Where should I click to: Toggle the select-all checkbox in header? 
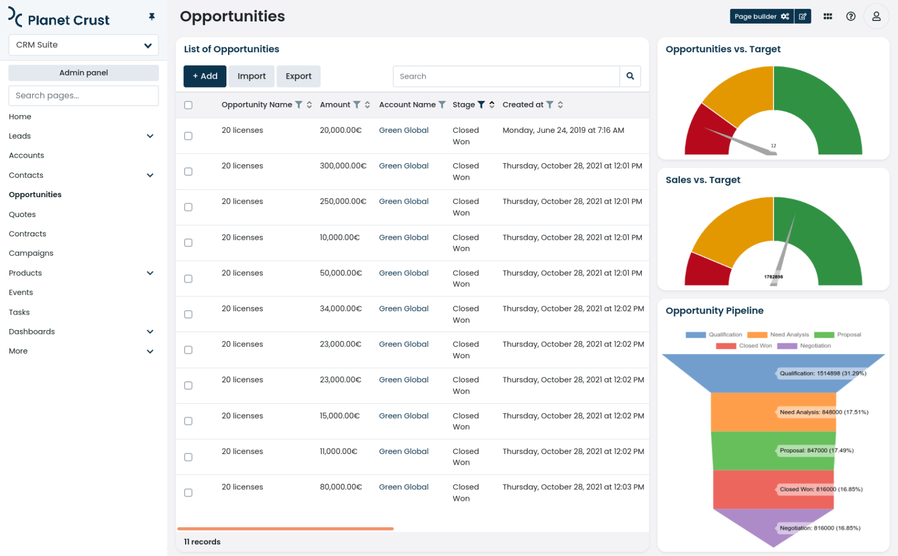188,105
